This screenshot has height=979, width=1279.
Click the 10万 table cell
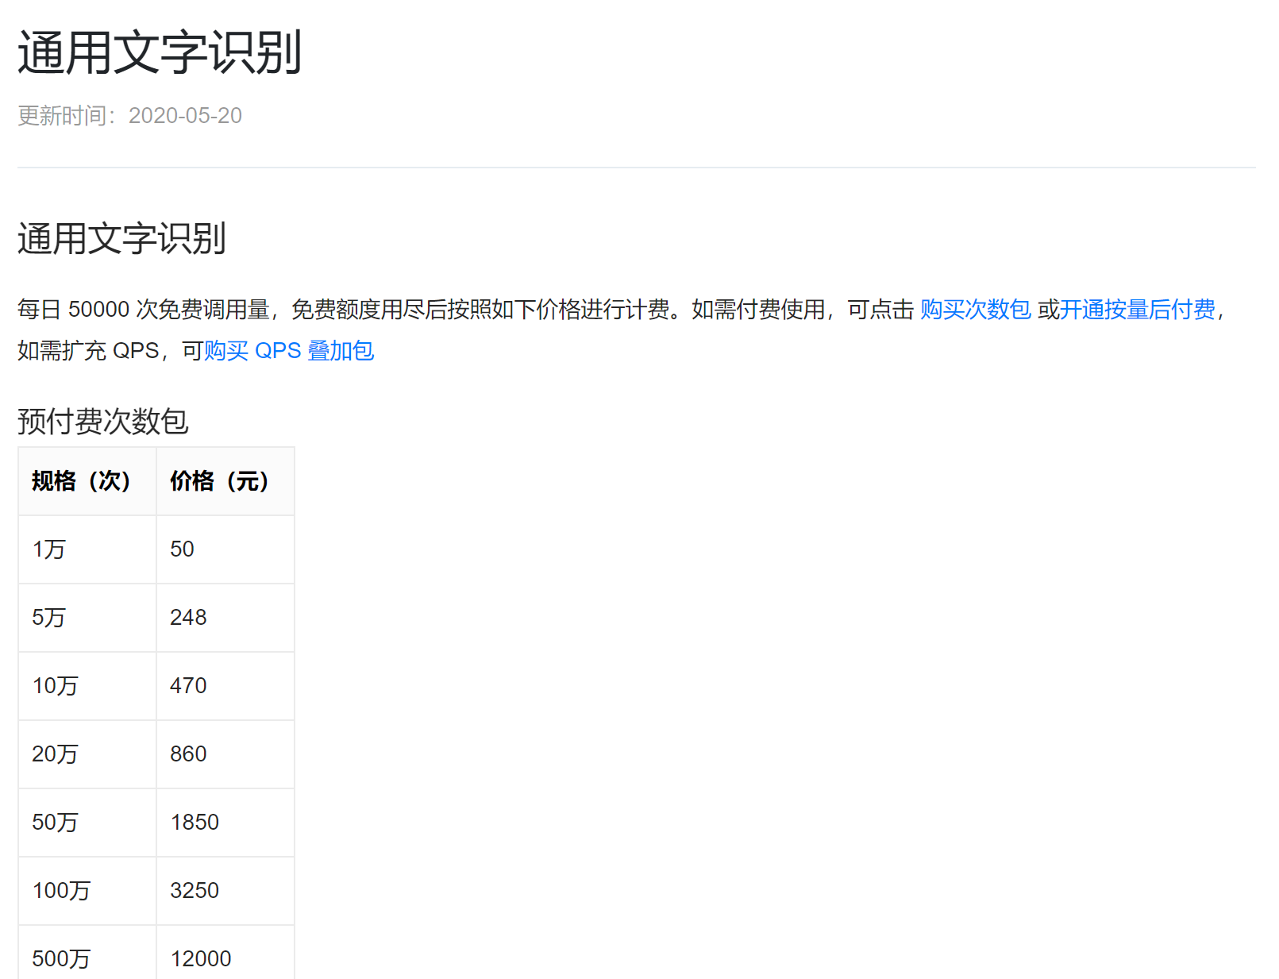[x=55, y=685]
